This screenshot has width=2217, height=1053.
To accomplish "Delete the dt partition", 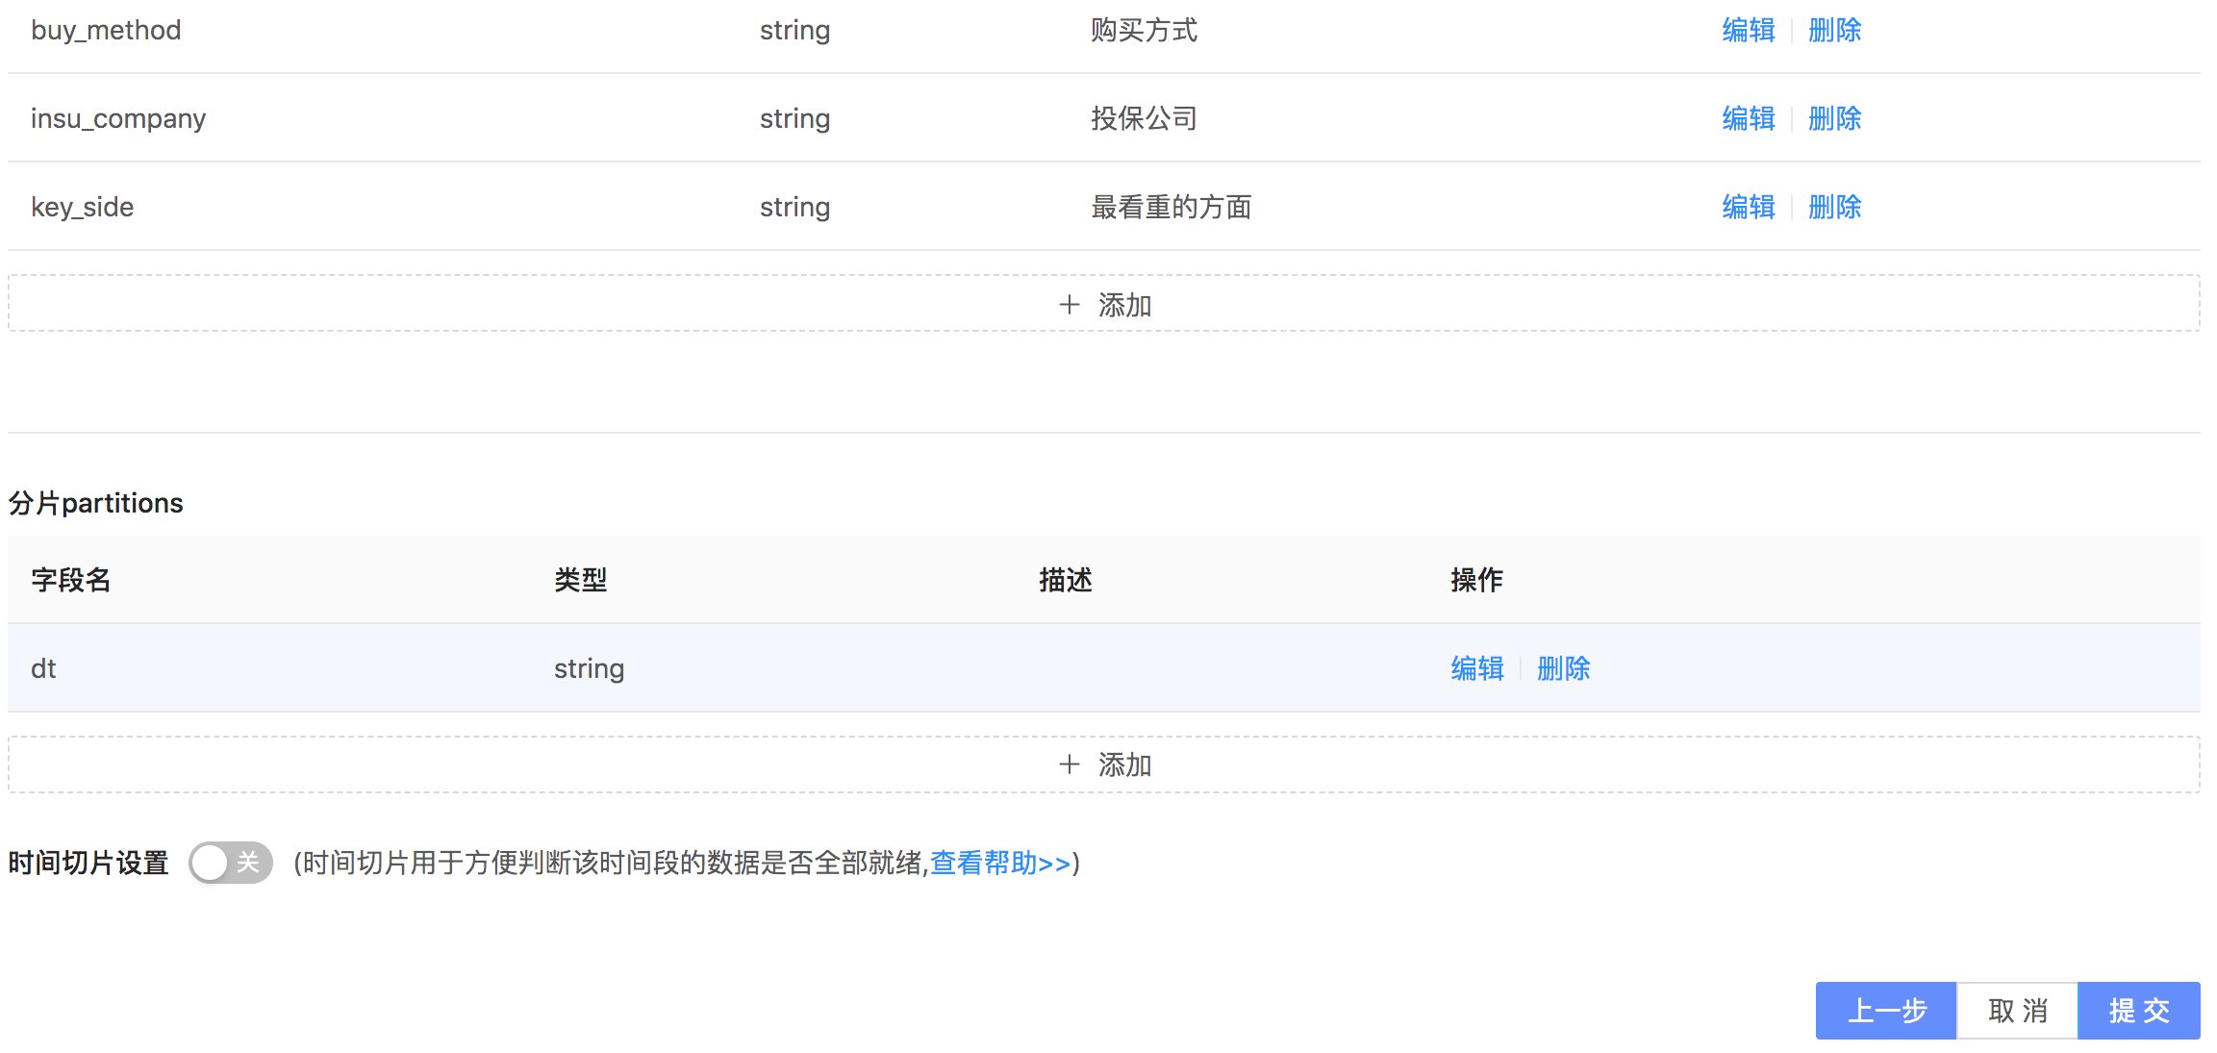I will [1563, 668].
